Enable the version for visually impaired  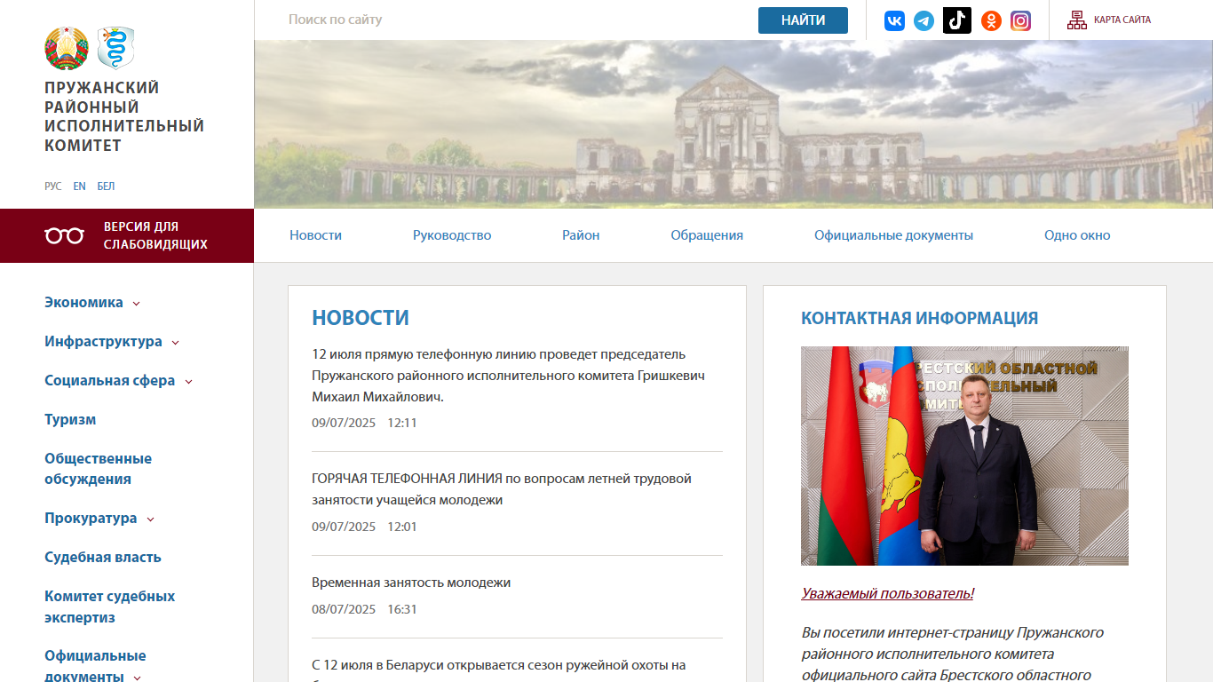tap(127, 235)
